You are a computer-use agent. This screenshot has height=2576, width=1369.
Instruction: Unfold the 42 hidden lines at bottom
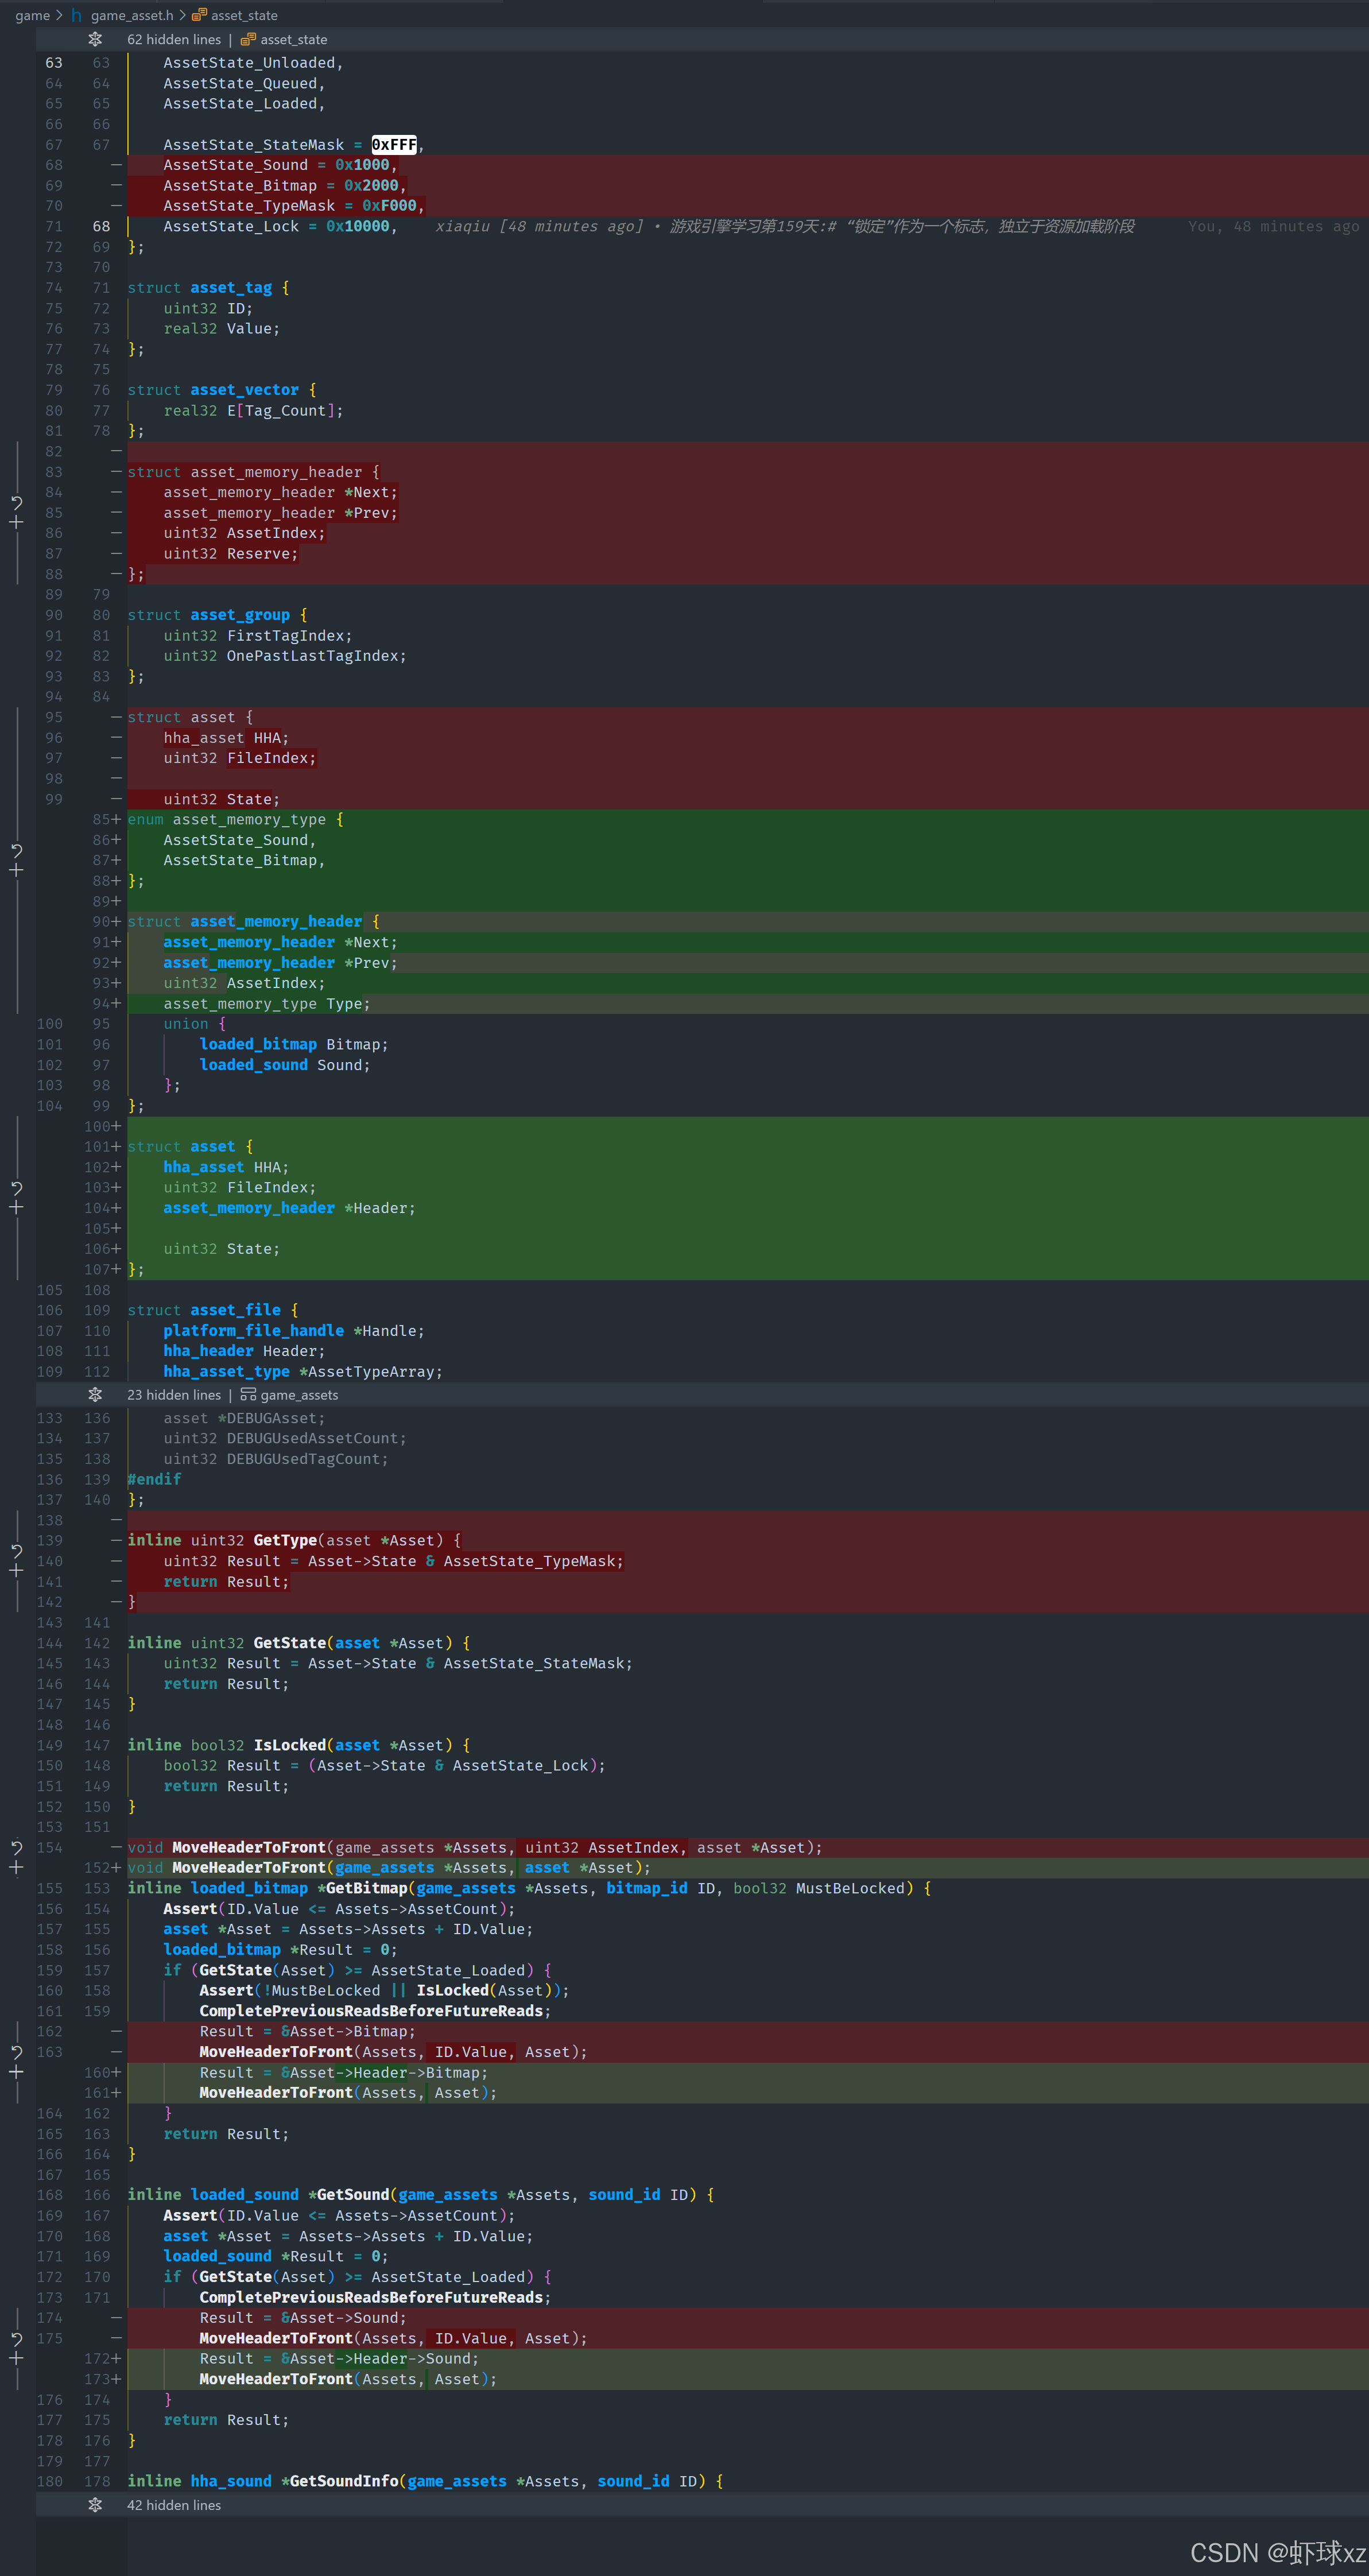(x=95, y=2505)
